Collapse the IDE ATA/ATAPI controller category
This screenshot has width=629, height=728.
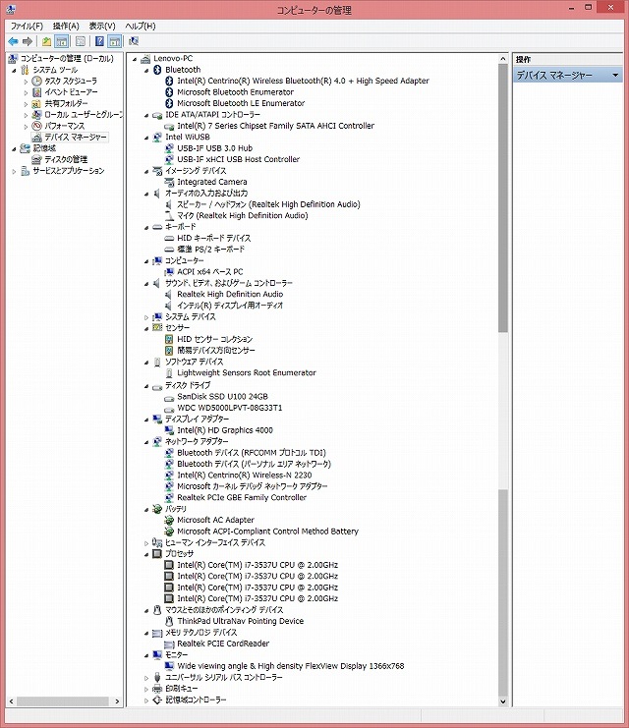146,115
